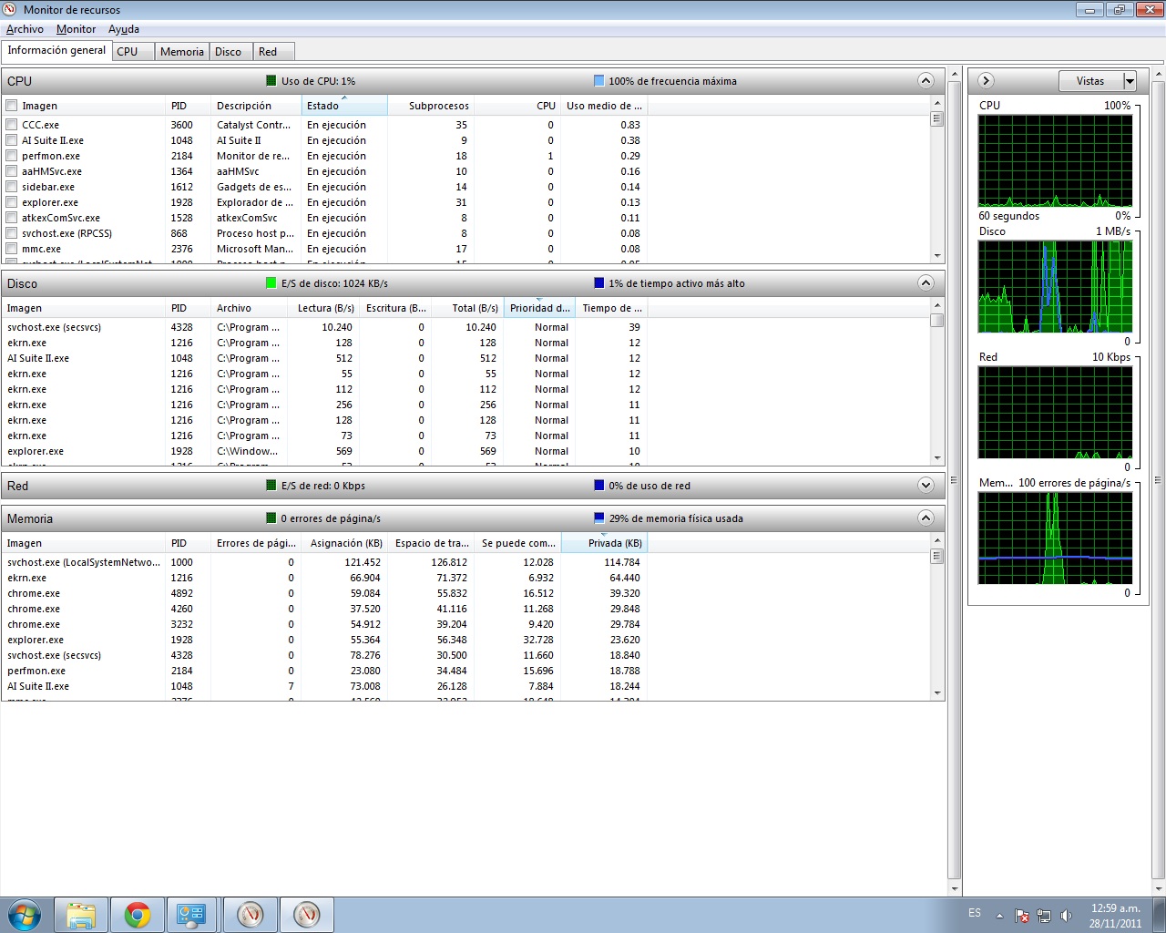Click Memoria list scrollbar up arrow
The width and height of the screenshot is (1166, 933).
tap(937, 541)
